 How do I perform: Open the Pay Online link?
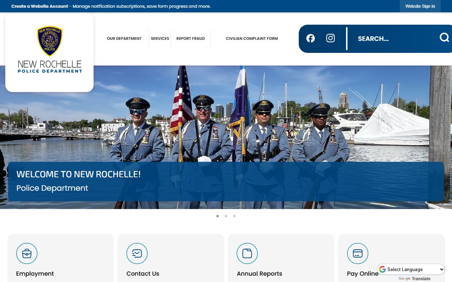[x=363, y=274]
